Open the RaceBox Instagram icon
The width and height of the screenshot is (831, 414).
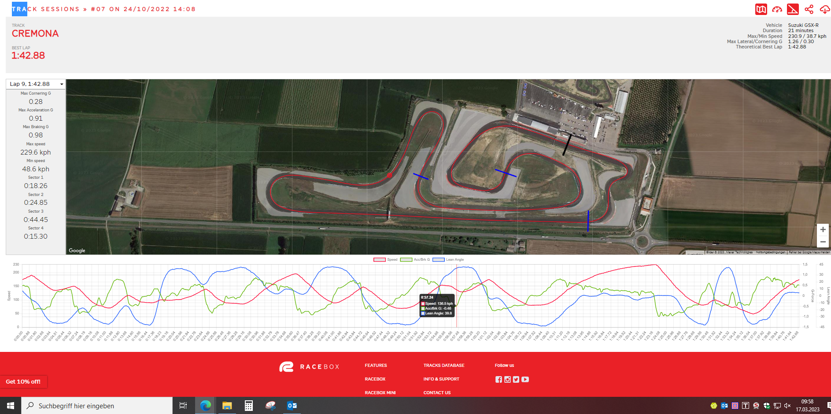point(507,379)
